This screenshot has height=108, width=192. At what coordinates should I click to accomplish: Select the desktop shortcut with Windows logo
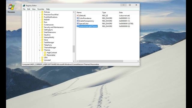[11, 8]
